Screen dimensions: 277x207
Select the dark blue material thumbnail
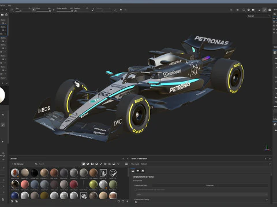click(x=15, y=195)
